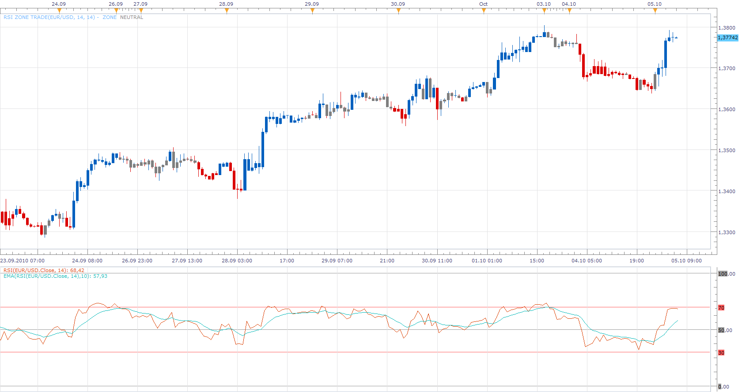Click the orange day marker under 05.10
The height and width of the screenshot is (392, 742).
(x=655, y=11)
